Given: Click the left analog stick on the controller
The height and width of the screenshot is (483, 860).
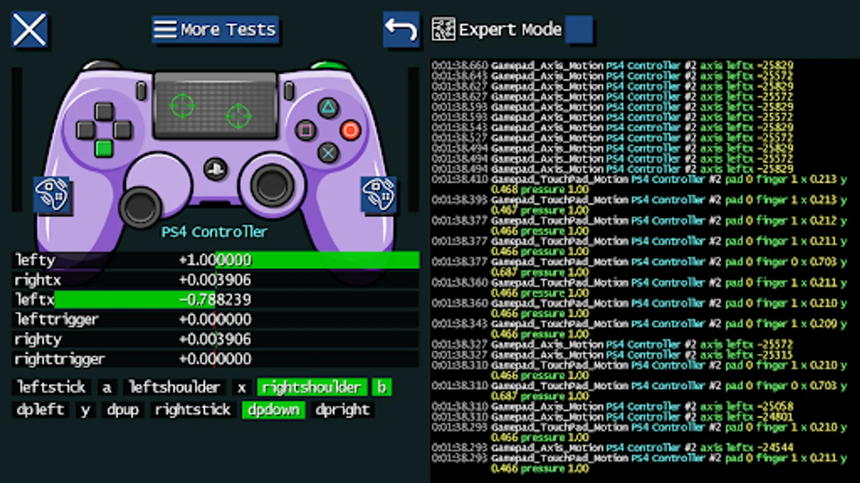Looking at the screenshot, I should coord(140,206).
